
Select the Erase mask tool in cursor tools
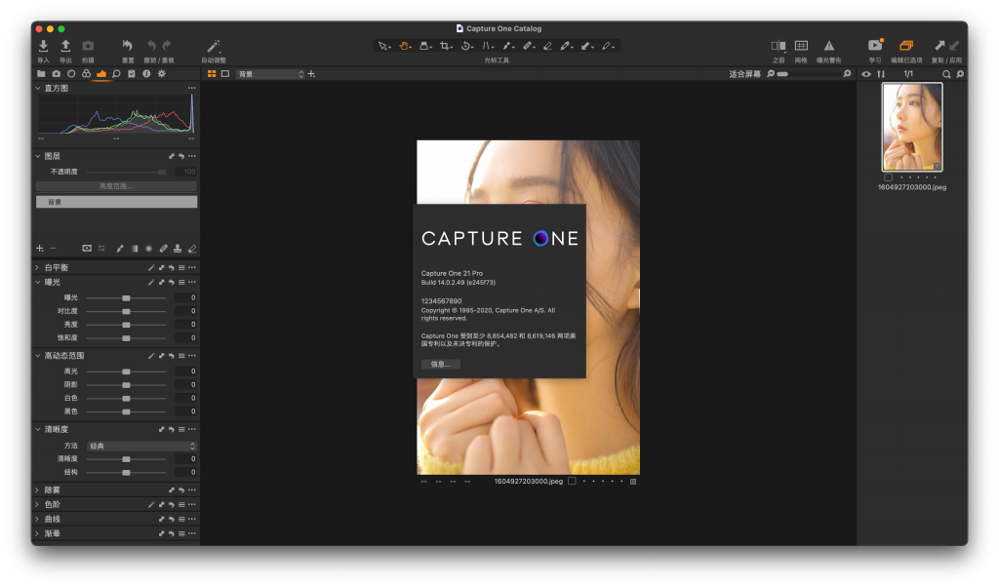[547, 46]
